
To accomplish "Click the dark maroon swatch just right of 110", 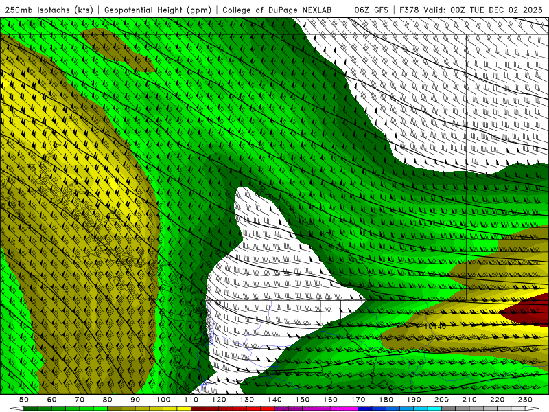I will pyautogui.click(x=198, y=409).
